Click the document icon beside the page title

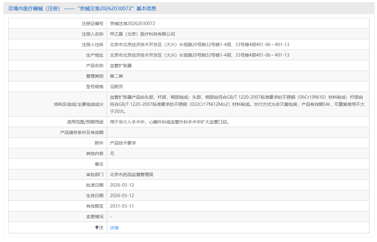(x=11, y=9)
